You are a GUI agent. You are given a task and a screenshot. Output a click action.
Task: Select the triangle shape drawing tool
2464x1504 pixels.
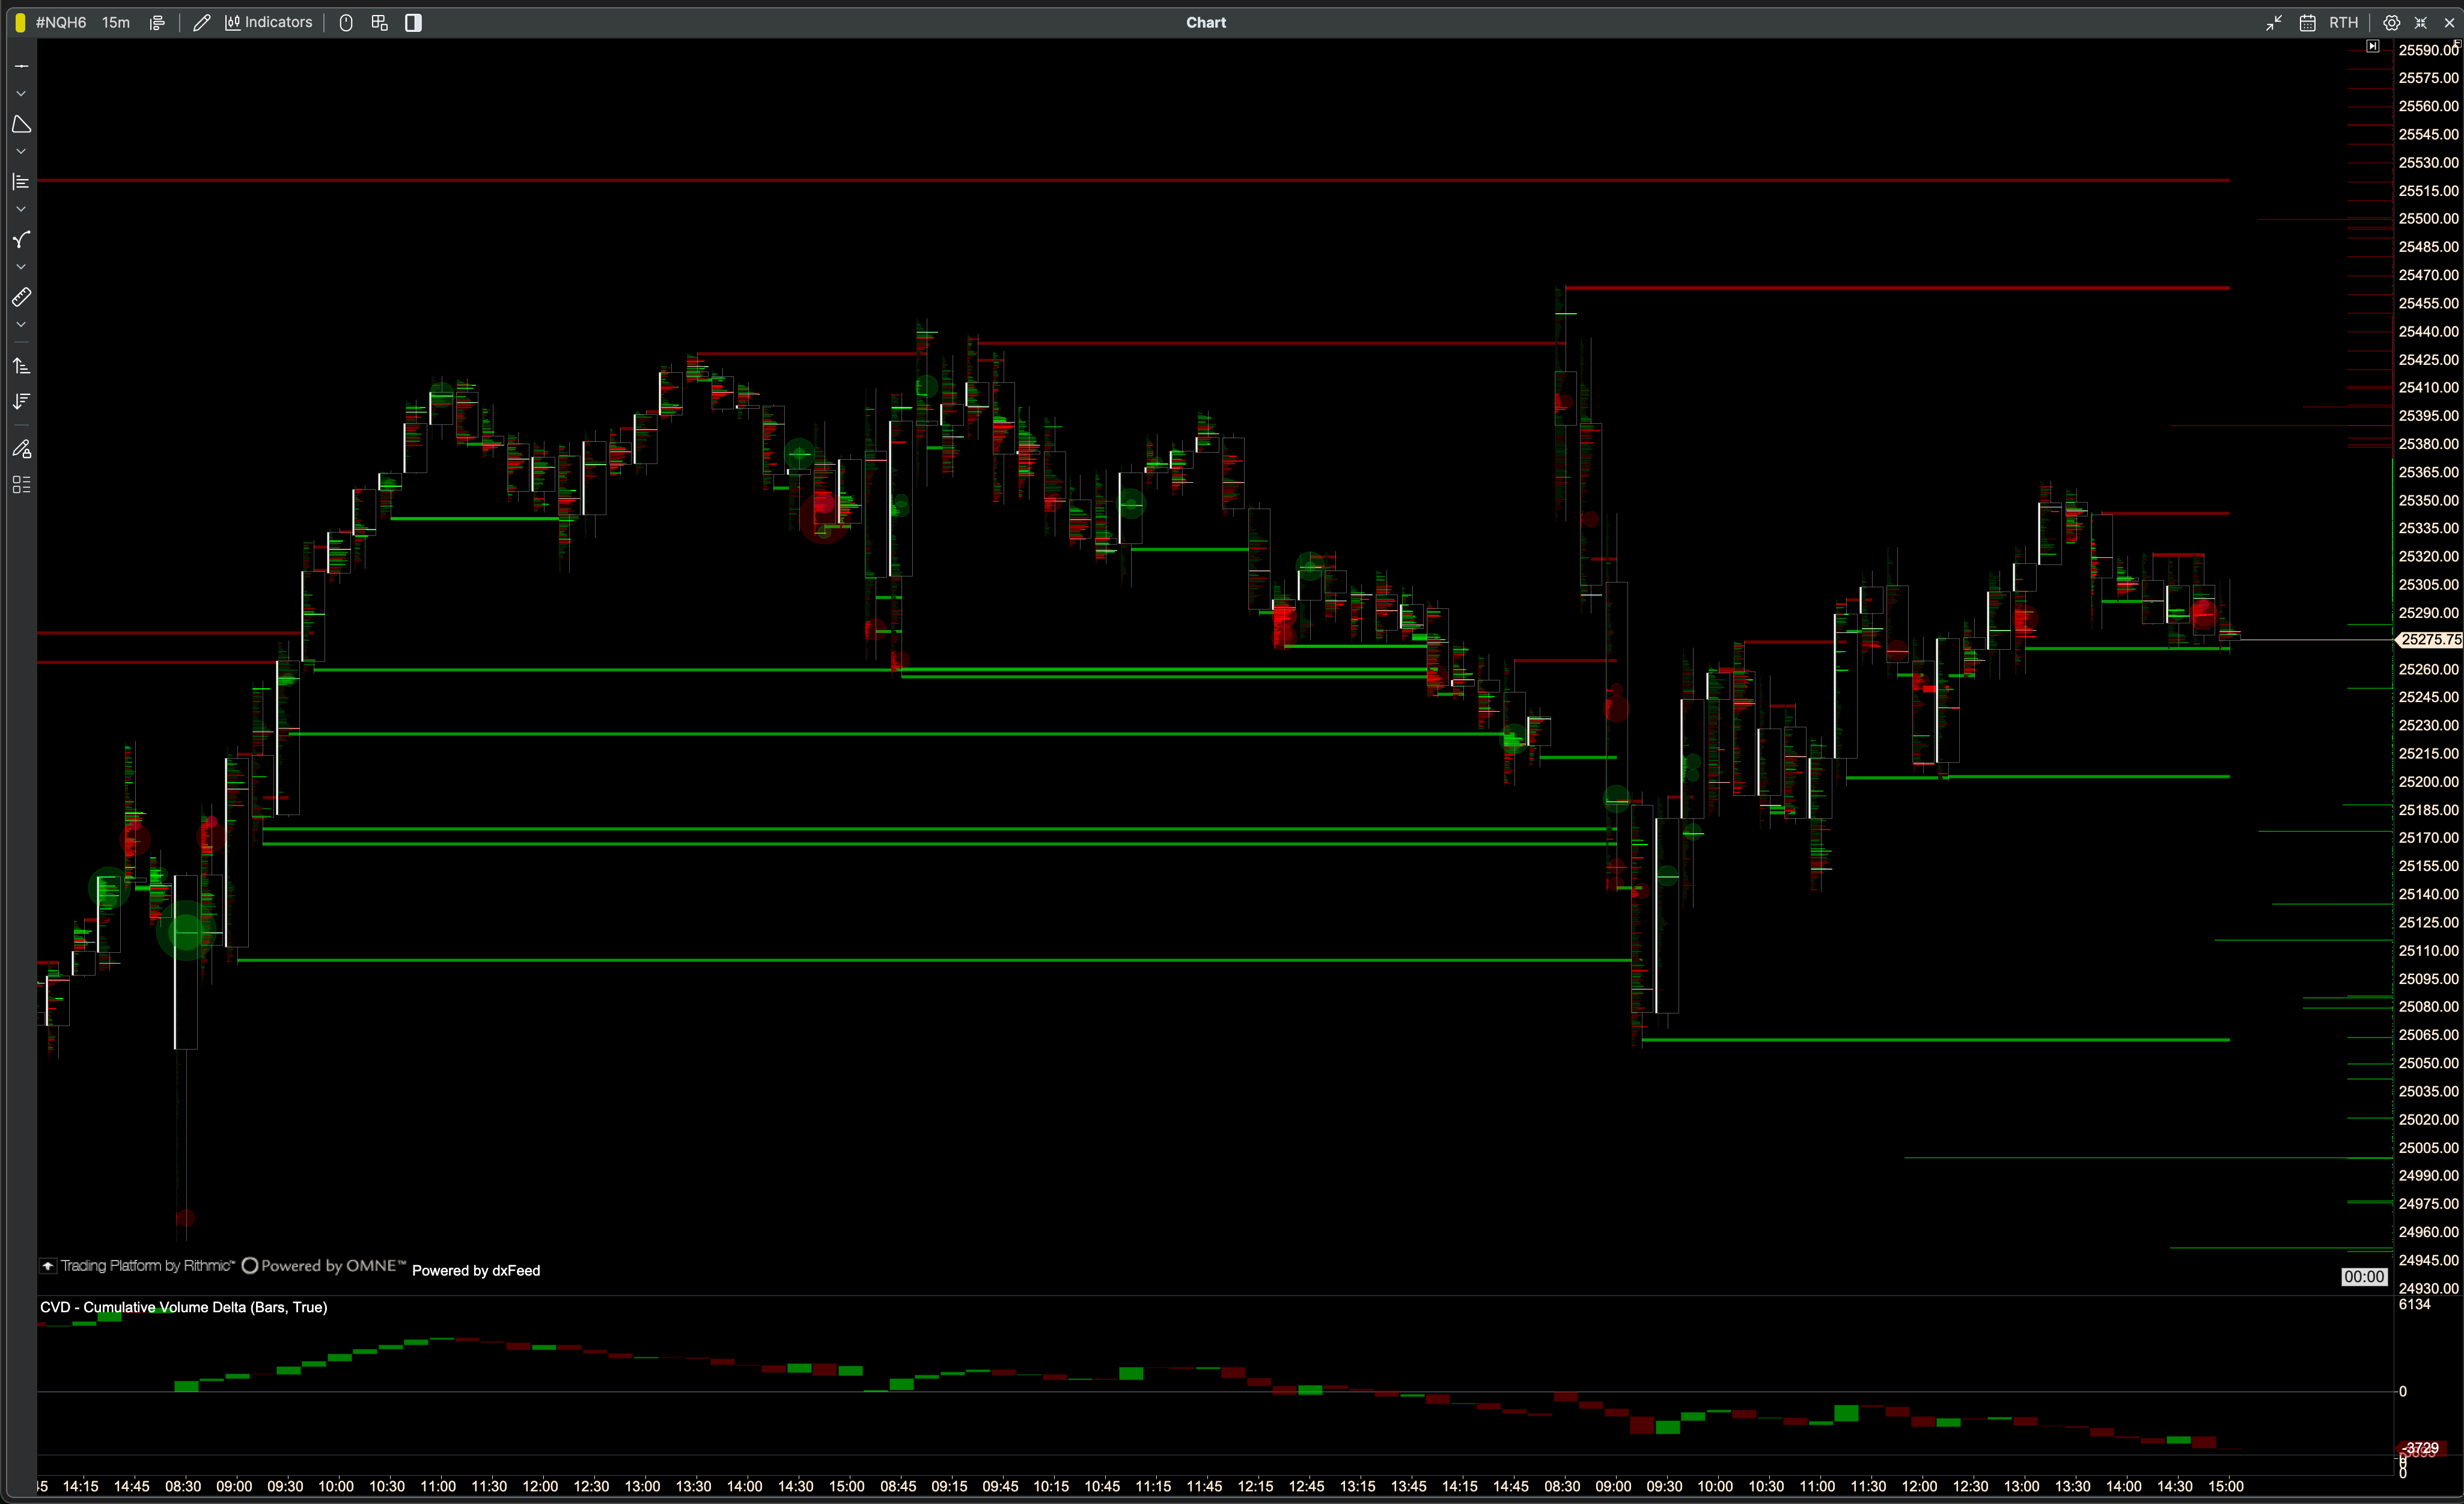(x=21, y=124)
